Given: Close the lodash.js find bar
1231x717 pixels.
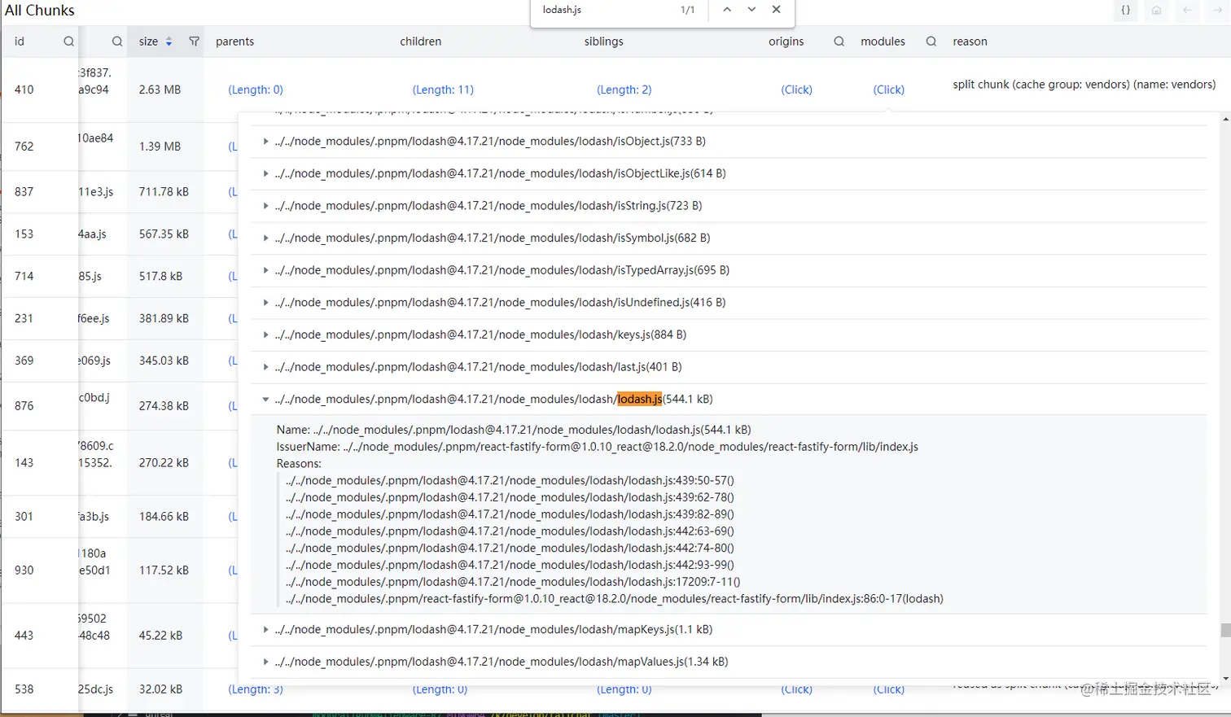Looking at the screenshot, I should tap(776, 10).
